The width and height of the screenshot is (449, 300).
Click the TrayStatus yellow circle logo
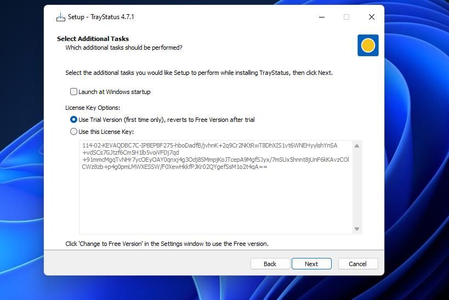[368, 45]
